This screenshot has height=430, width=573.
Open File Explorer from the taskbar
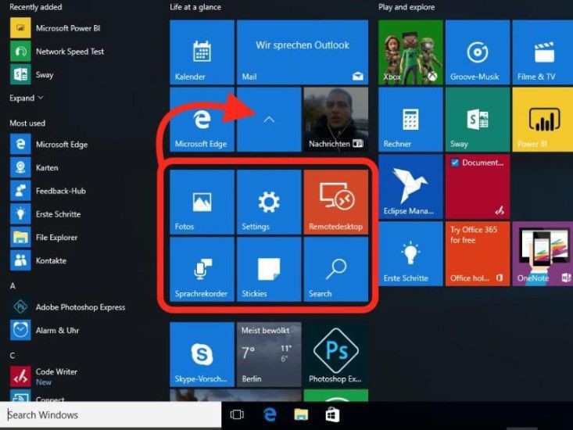[301, 414]
